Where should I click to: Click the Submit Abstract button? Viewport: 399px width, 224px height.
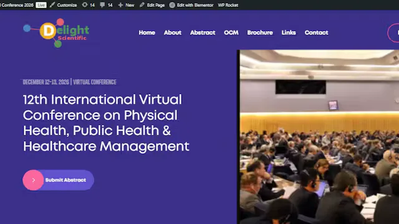click(x=59, y=180)
